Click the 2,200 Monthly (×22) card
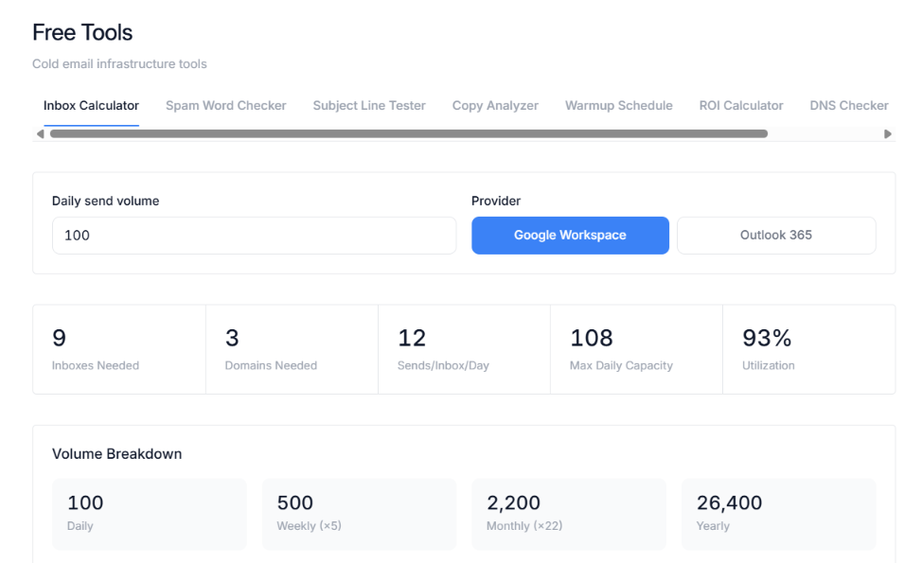The height and width of the screenshot is (563, 922). click(x=569, y=514)
